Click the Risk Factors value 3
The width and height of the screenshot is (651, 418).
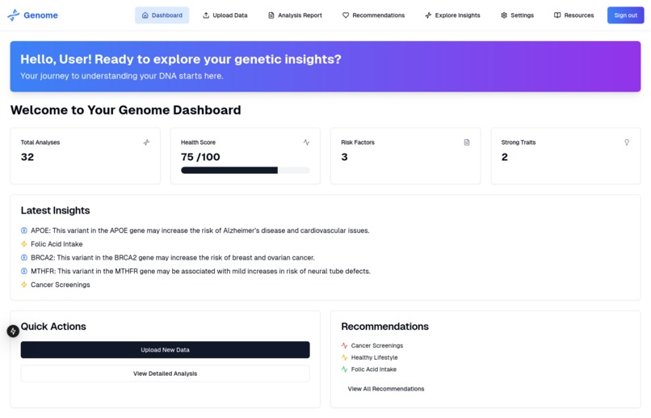[344, 157]
